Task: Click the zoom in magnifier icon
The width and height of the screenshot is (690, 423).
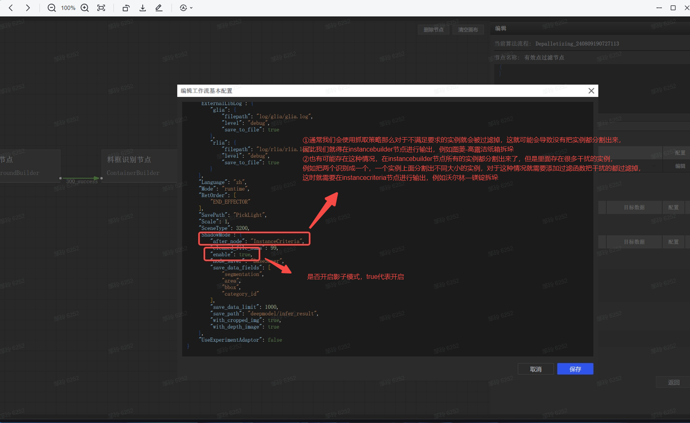Action: 85,8
